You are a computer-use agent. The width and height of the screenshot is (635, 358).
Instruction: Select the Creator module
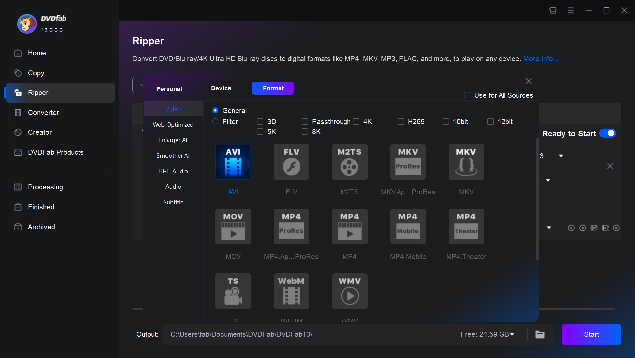click(x=39, y=132)
